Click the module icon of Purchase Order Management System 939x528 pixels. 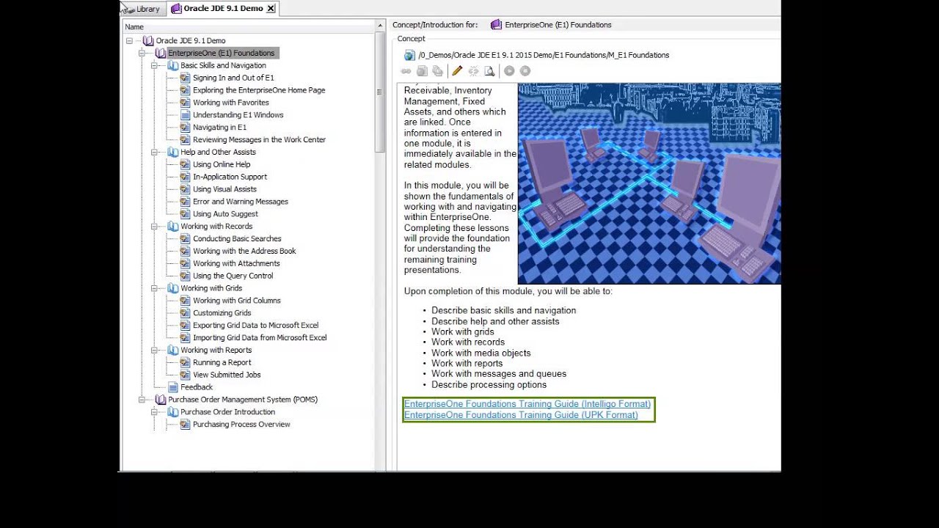point(161,400)
